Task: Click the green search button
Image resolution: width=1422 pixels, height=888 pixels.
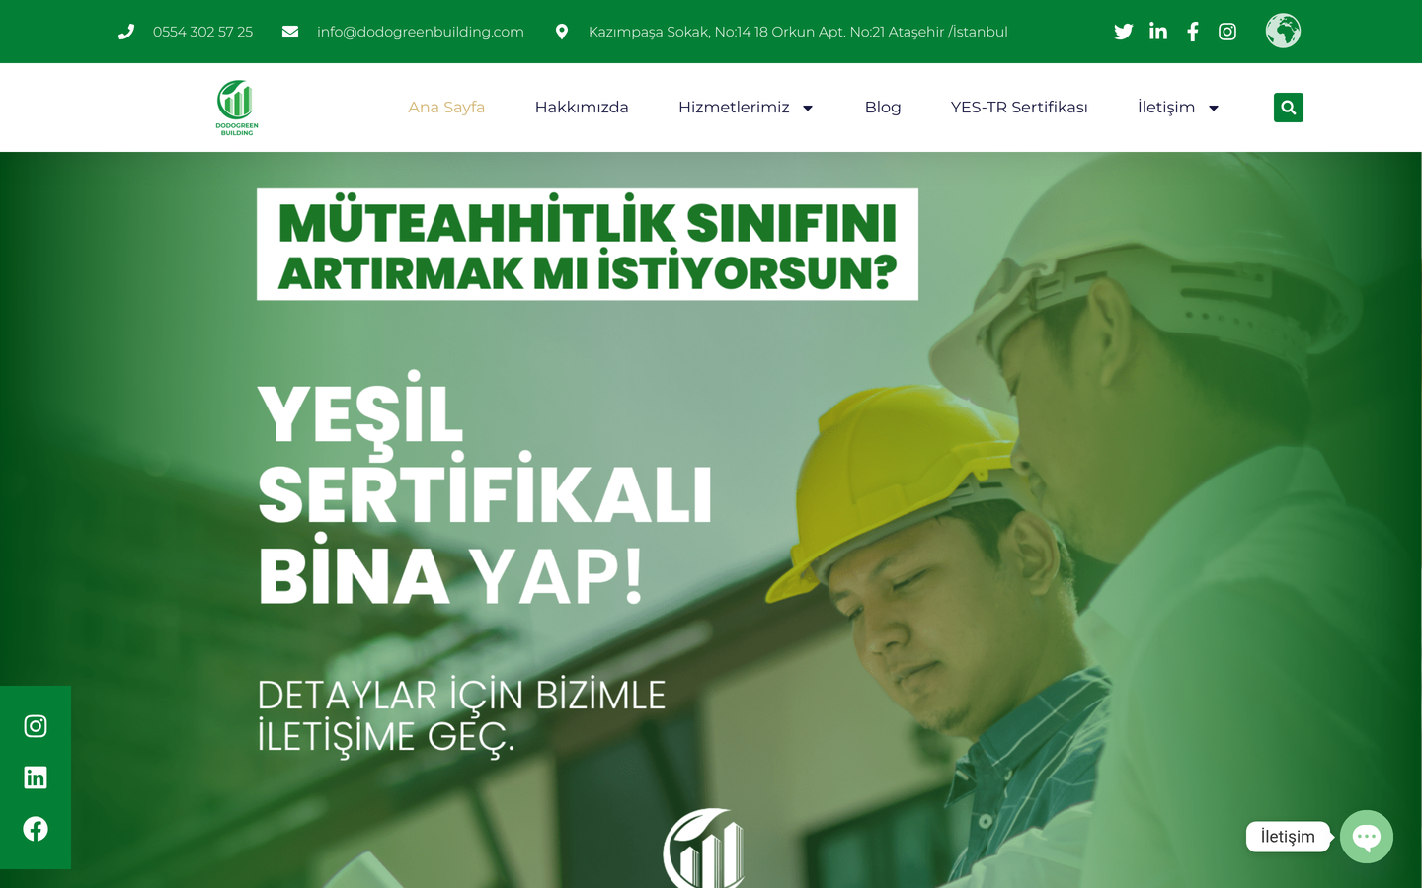Action: pyautogui.click(x=1289, y=108)
